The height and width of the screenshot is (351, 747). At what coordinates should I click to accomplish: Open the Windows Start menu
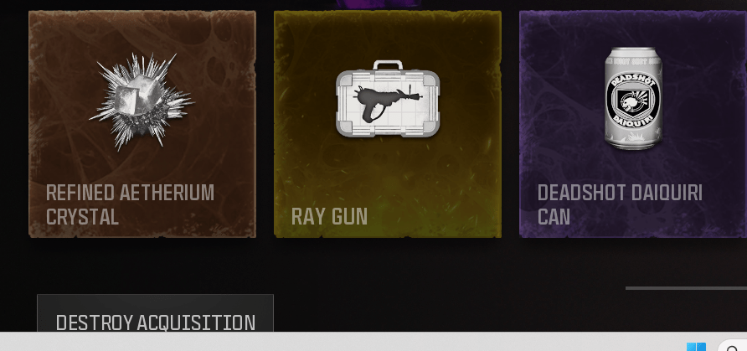pos(696,347)
